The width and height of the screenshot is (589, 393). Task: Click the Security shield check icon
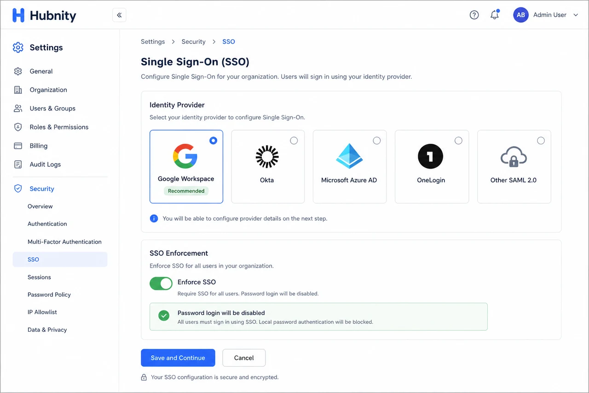coord(18,188)
